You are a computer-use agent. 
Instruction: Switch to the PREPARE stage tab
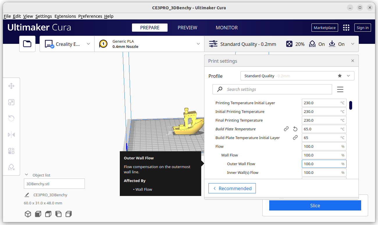click(x=150, y=28)
